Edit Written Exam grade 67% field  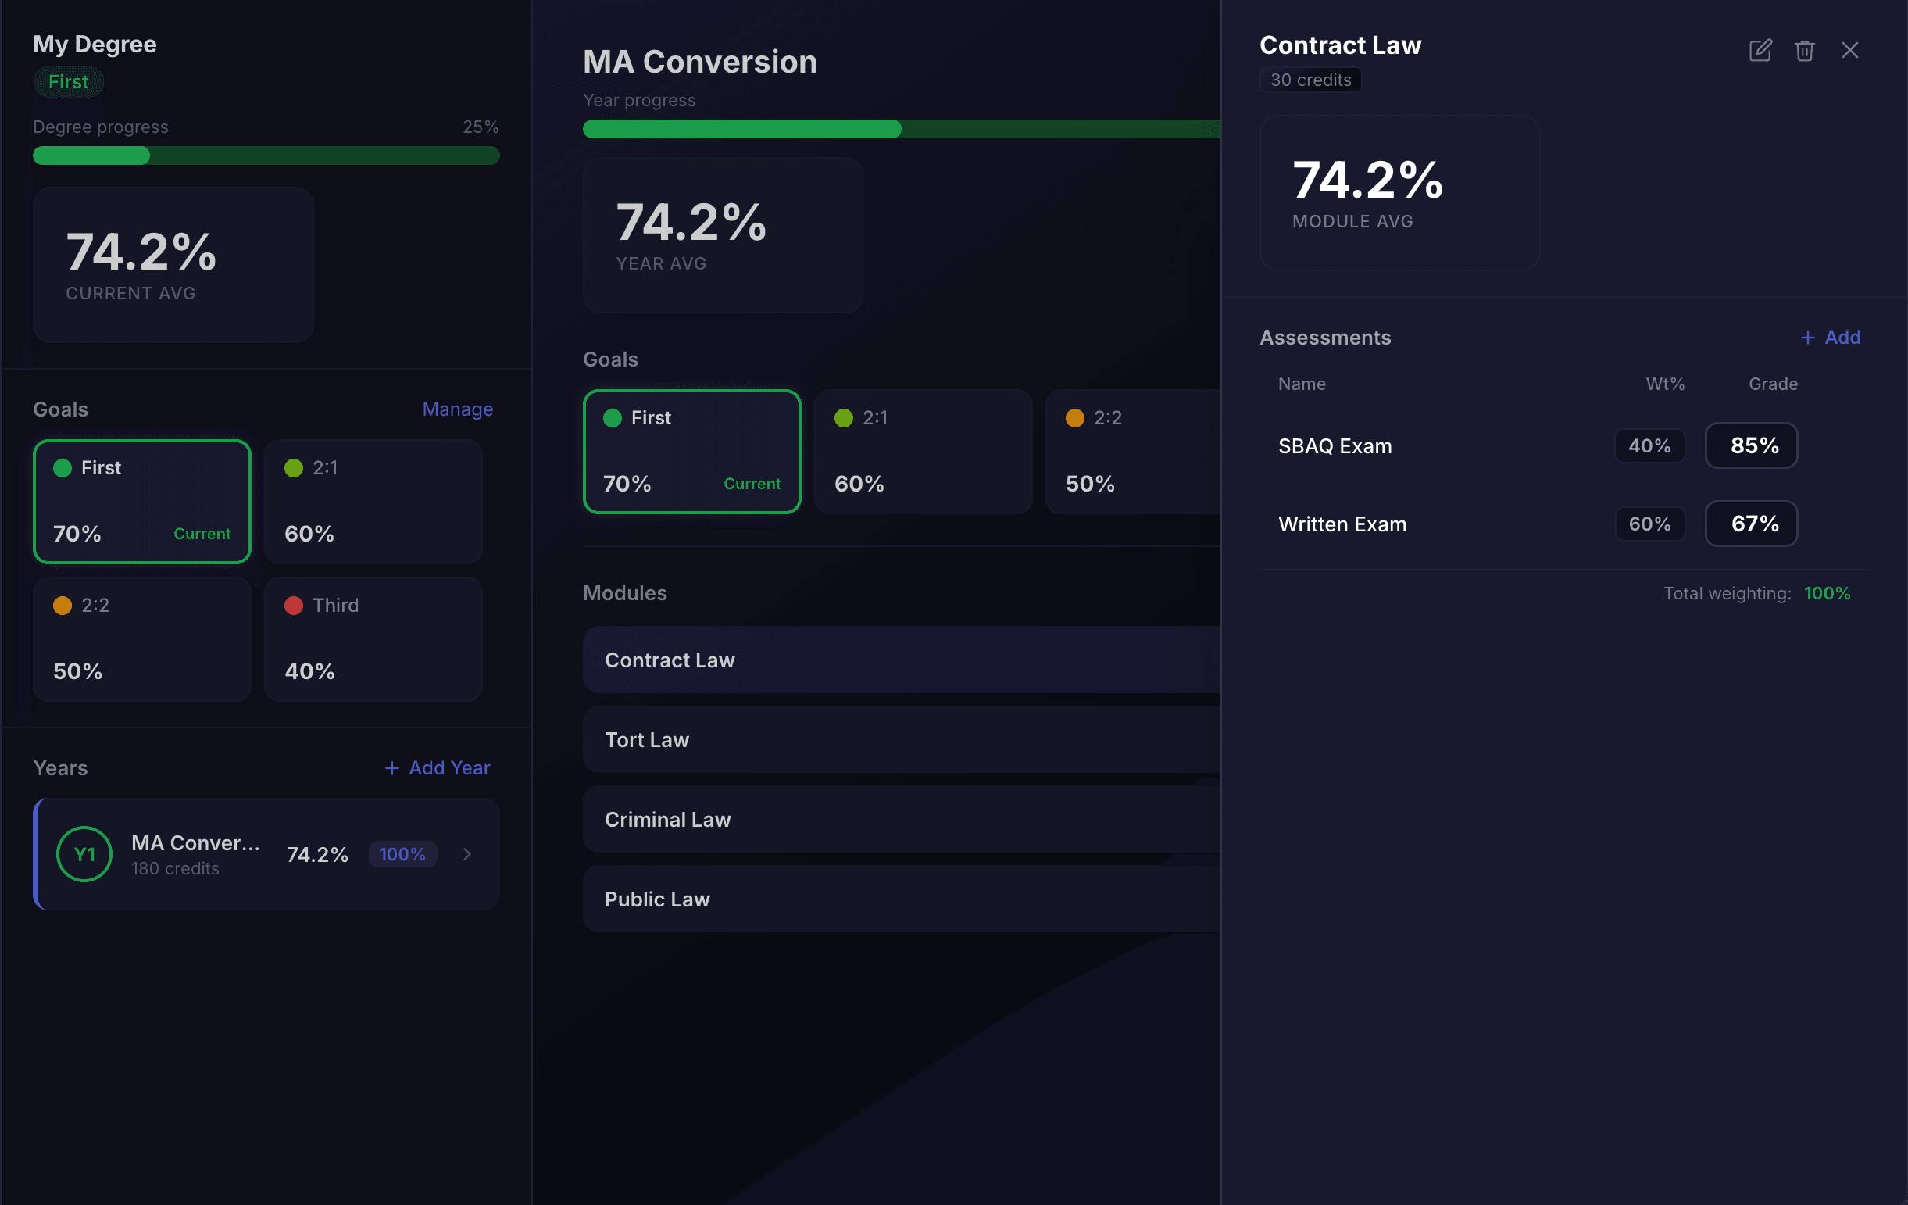[x=1751, y=524]
